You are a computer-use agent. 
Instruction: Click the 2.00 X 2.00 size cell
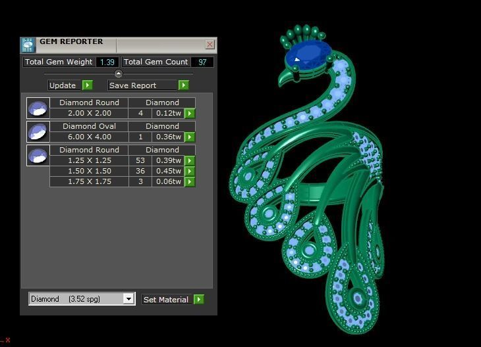coord(89,113)
